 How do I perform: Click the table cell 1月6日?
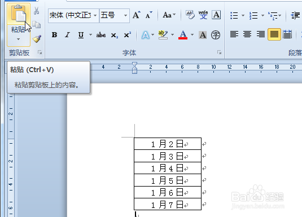(x=168, y=192)
